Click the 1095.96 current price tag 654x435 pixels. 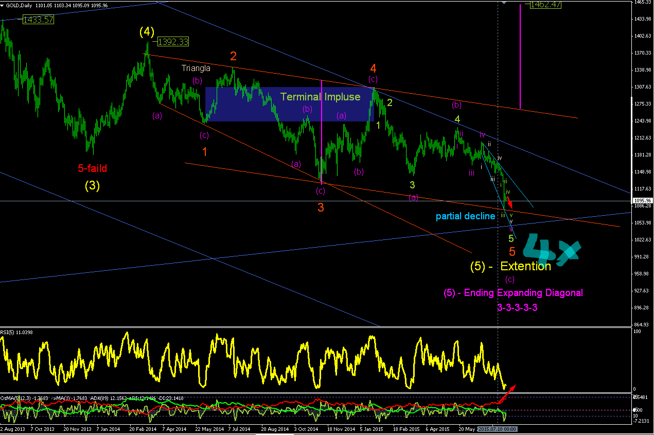pos(643,201)
